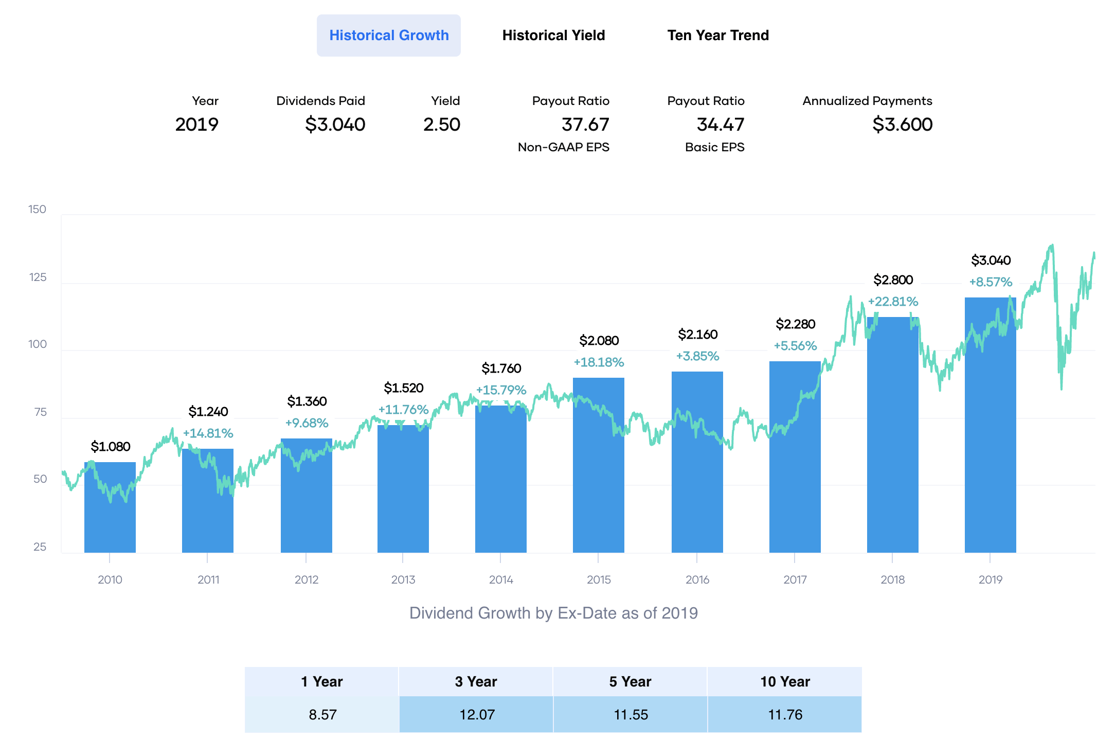Select the 2015 dividend bar
Image resolution: width=1115 pixels, height=739 pixels.
tap(599, 465)
